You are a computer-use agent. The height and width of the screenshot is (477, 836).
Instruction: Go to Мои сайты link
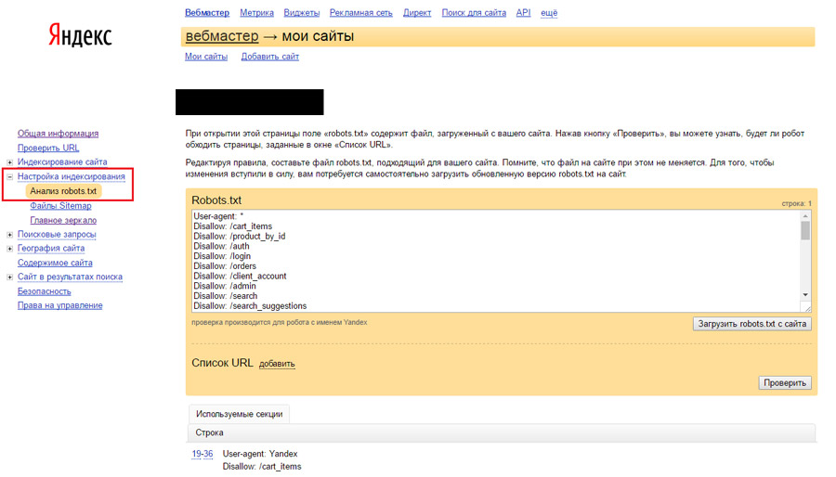coord(206,57)
